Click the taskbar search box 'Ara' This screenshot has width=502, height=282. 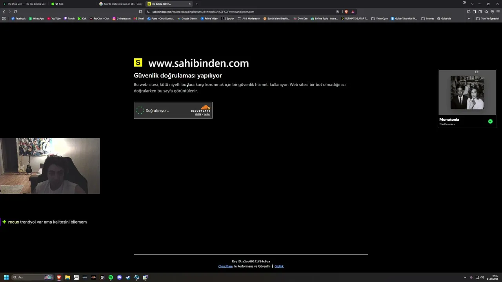(x=33, y=277)
